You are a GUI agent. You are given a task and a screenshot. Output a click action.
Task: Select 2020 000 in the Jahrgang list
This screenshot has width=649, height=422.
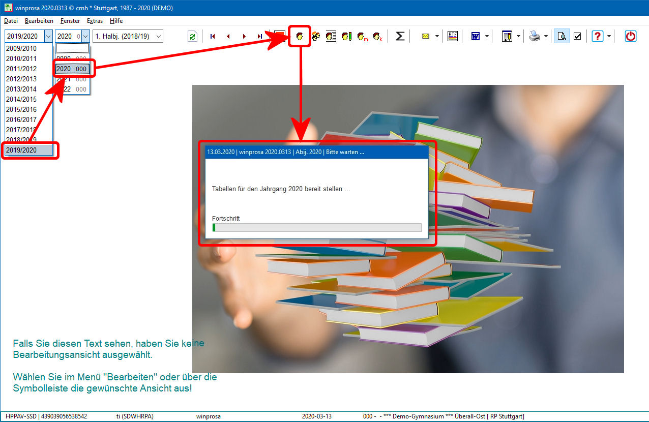(x=72, y=69)
